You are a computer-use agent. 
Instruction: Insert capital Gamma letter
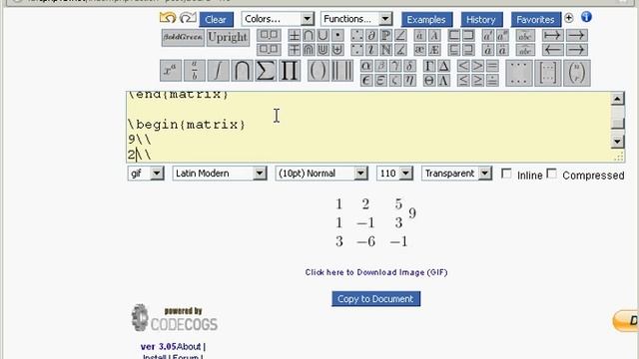click(428, 65)
